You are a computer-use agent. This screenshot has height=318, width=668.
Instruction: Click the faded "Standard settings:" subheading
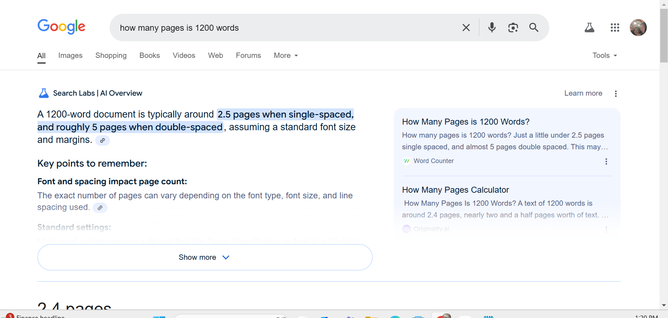click(x=74, y=227)
